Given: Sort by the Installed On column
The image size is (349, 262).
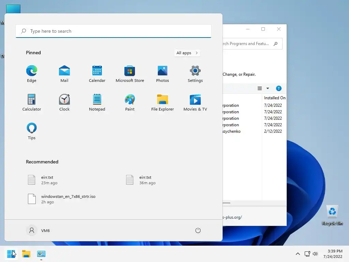Looking at the screenshot, I should pos(274,98).
